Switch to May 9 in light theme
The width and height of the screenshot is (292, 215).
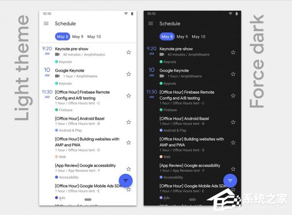pyautogui.click(x=78, y=36)
